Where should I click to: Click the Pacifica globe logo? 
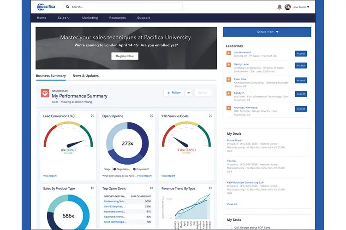click(x=46, y=7)
